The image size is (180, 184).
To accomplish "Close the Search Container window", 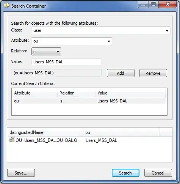I will 167,5.
